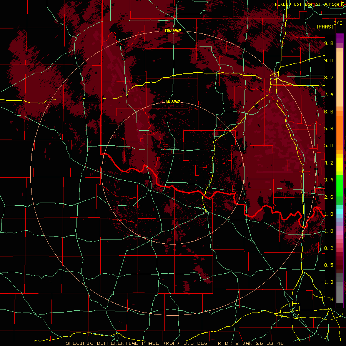Click the 9.8 value on the color scale
Image resolution: width=346 pixels, height=346 pixels.
pyautogui.click(x=329, y=43)
